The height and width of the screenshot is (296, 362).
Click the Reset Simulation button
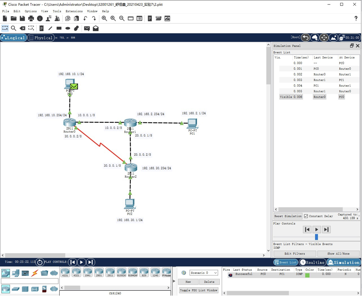tap(287, 216)
